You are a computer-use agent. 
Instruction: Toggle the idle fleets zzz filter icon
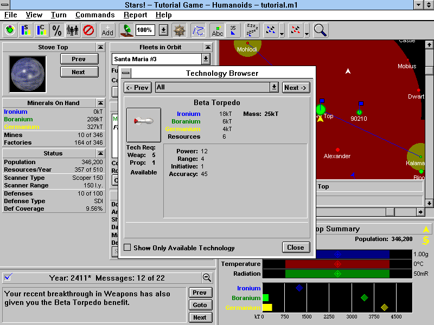pos(252,30)
